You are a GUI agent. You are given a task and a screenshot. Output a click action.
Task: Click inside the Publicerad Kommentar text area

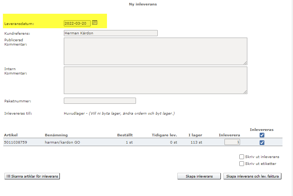pyautogui.click(x=155, y=51)
